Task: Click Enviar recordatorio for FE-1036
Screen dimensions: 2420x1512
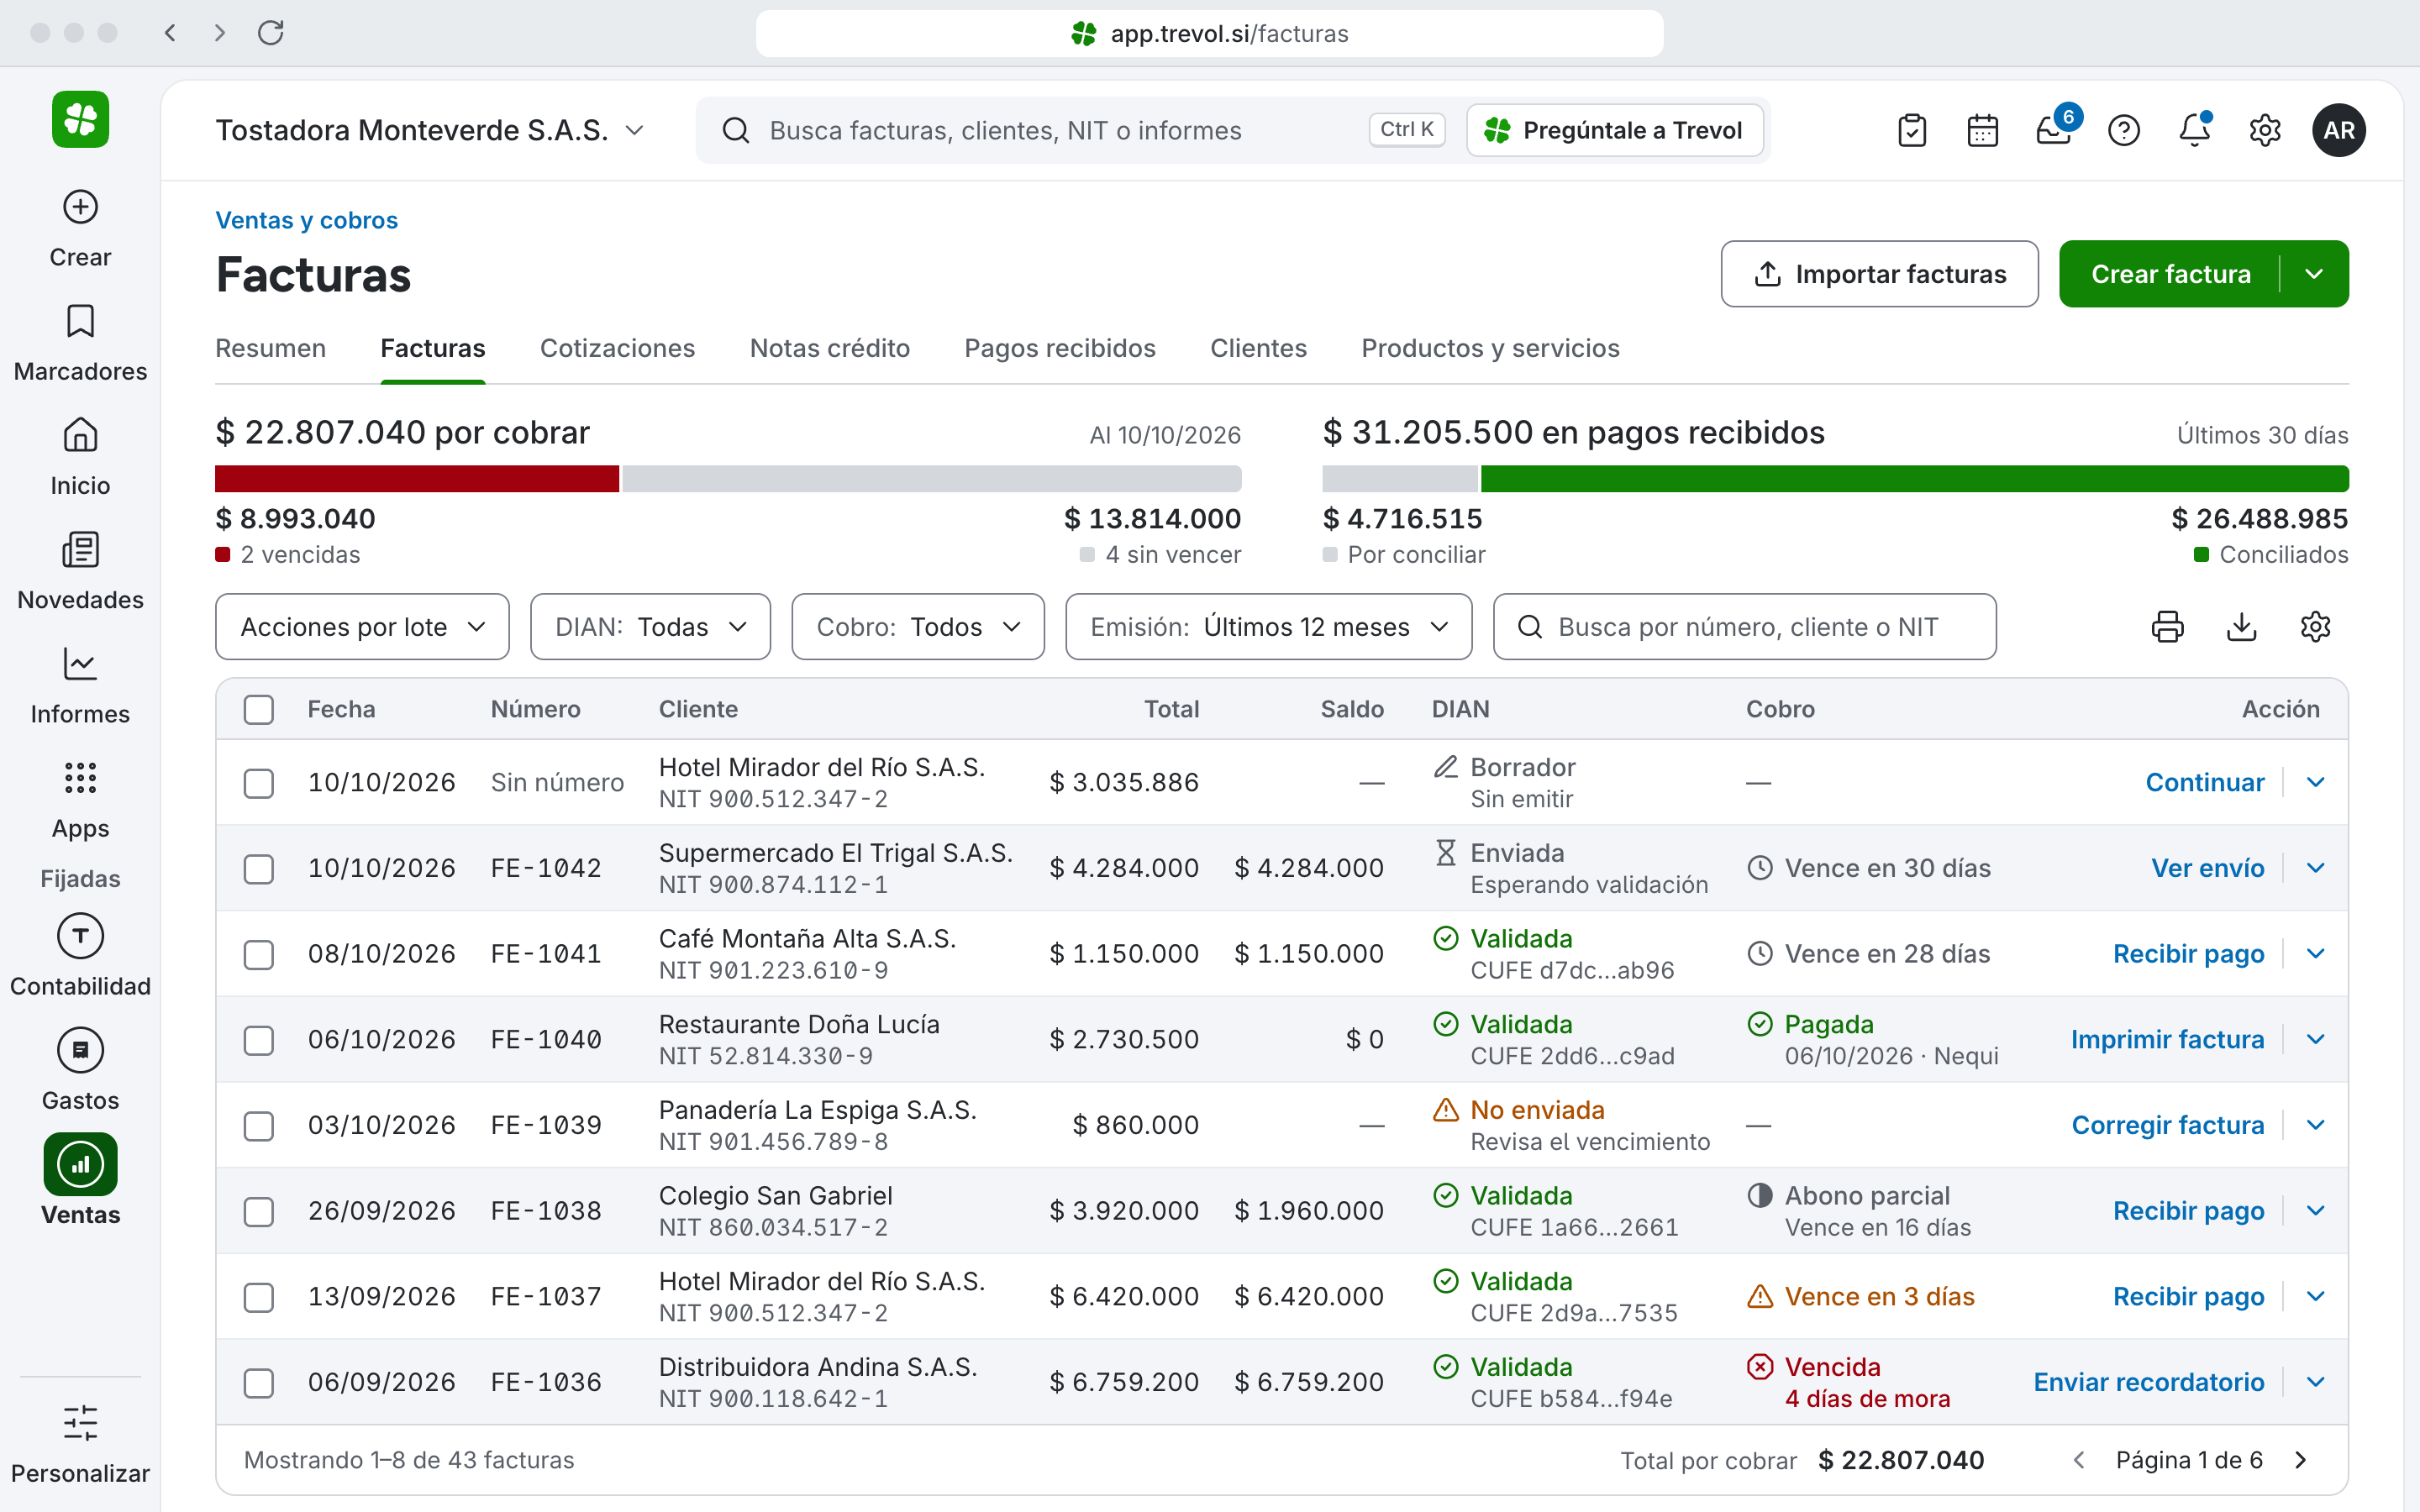Action: point(2148,1382)
